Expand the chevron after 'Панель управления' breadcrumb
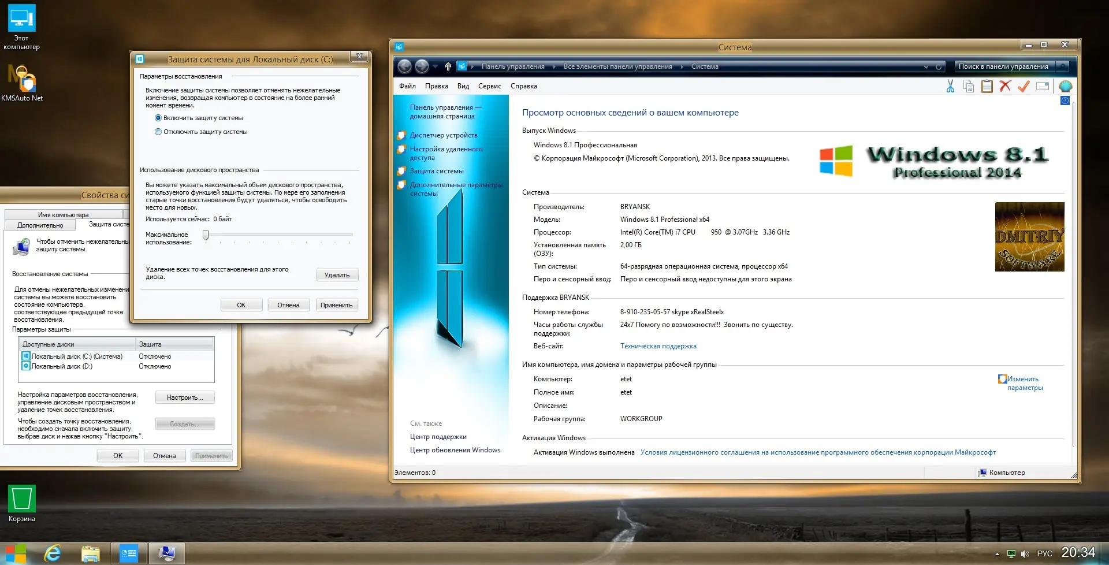Viewport: 1109px width, 565px height. [x=554, y=66]
